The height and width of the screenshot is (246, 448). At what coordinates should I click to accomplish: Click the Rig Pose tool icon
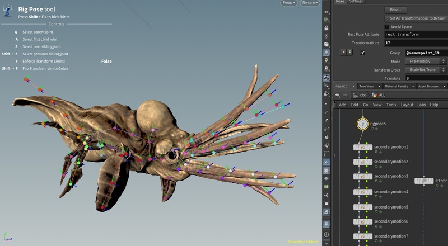8,11
